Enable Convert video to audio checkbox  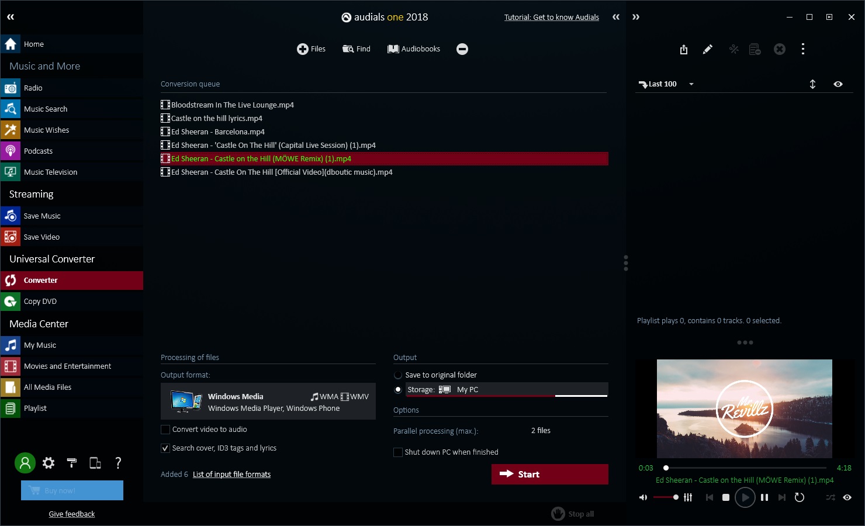[165, 430]
